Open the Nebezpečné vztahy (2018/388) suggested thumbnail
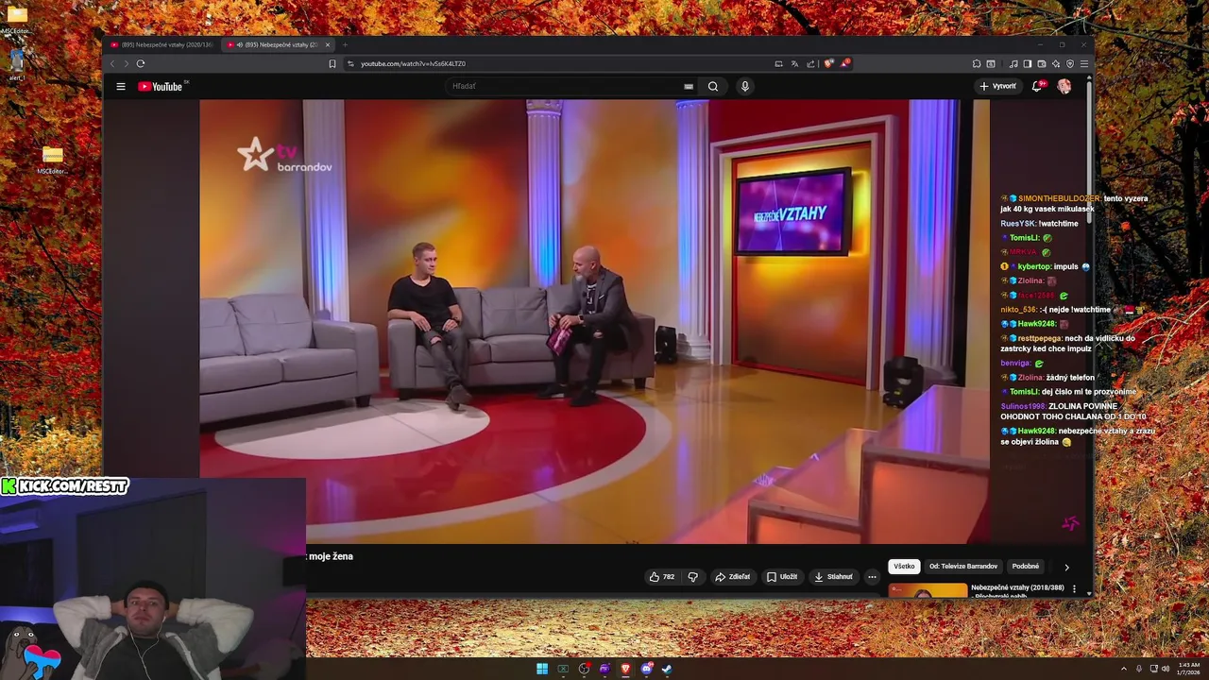This screenshot has height=680, width=1209. pos(928,590)
